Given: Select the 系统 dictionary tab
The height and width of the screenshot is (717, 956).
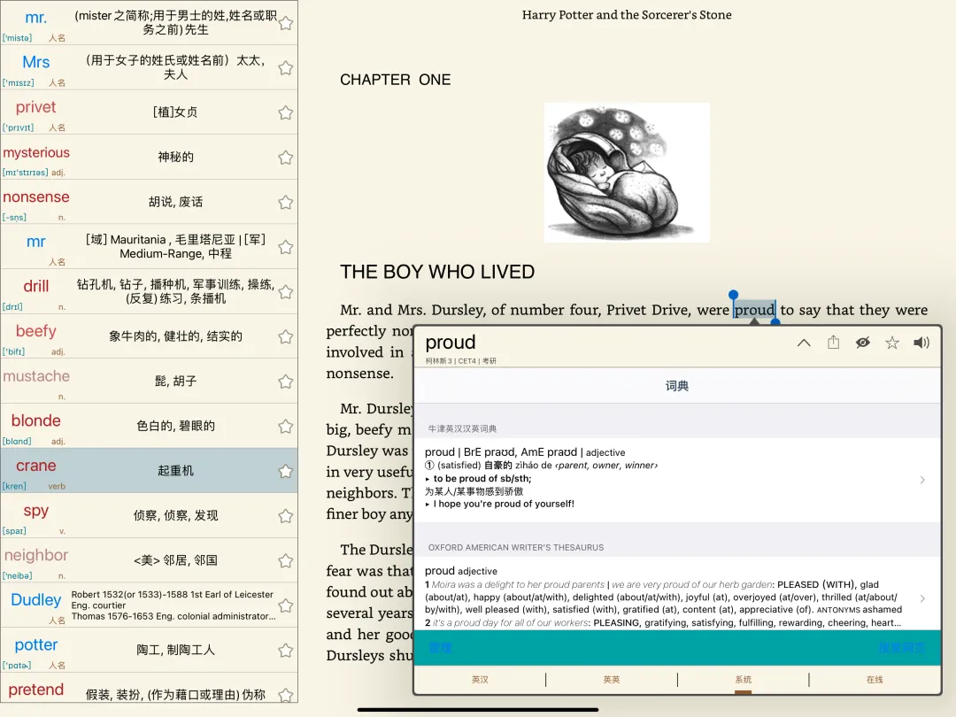Looking at the screenshot, I should coord(744,679).
